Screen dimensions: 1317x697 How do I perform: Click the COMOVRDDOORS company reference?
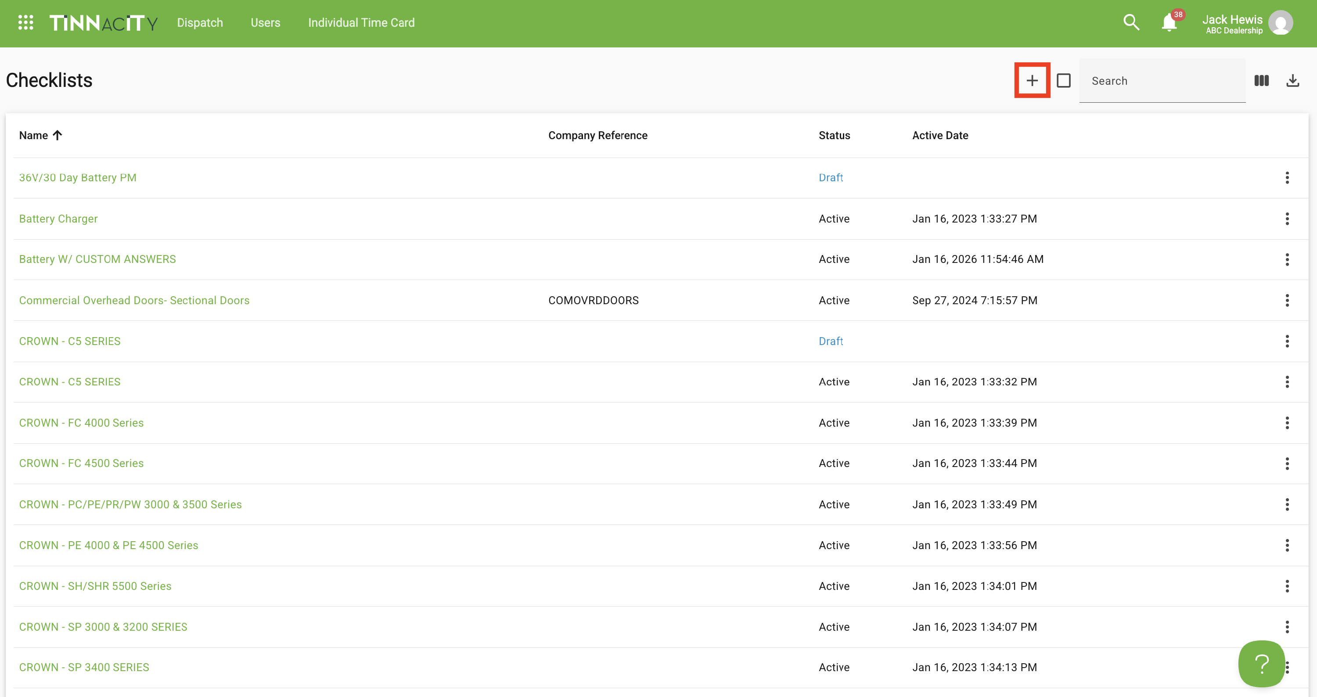coord(593,301)
